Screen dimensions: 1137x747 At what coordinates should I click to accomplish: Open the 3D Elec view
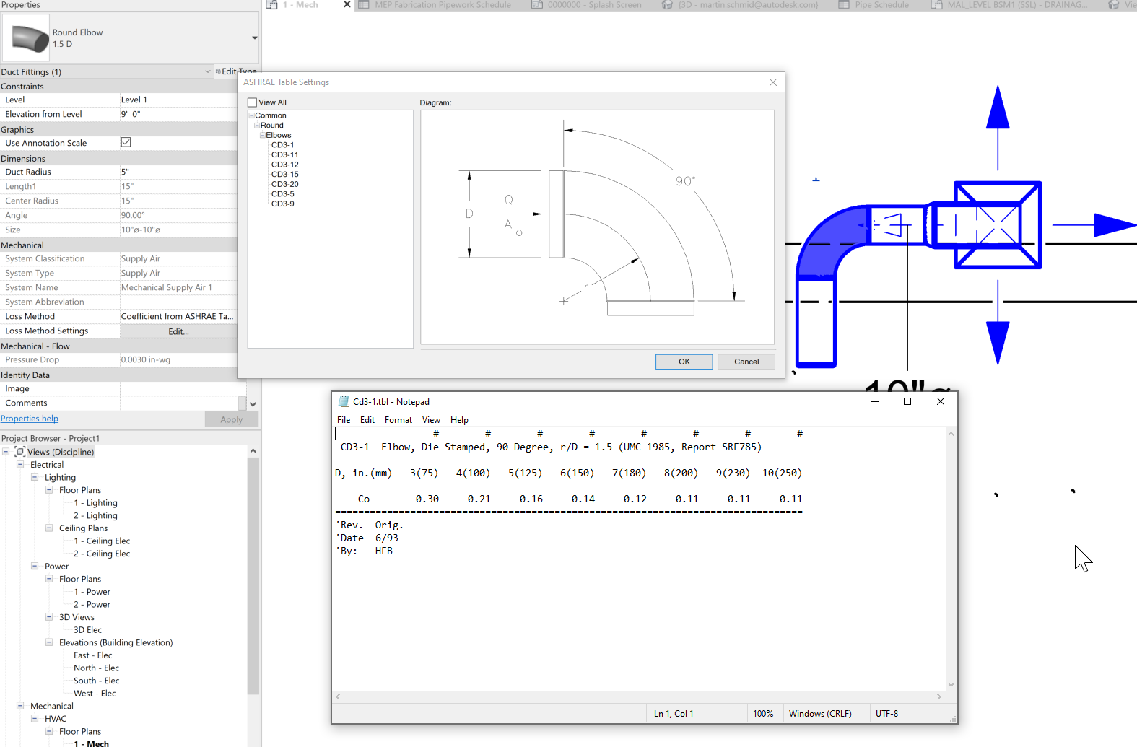pyautogui.click(x=87, y=630)
